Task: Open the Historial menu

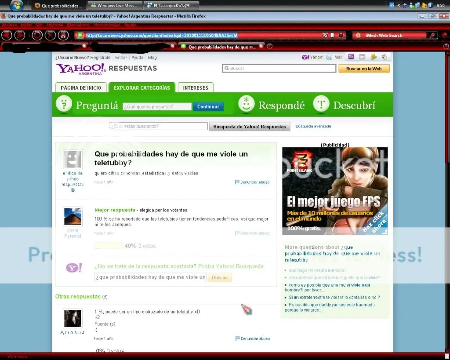Action: tap(55, 25)
